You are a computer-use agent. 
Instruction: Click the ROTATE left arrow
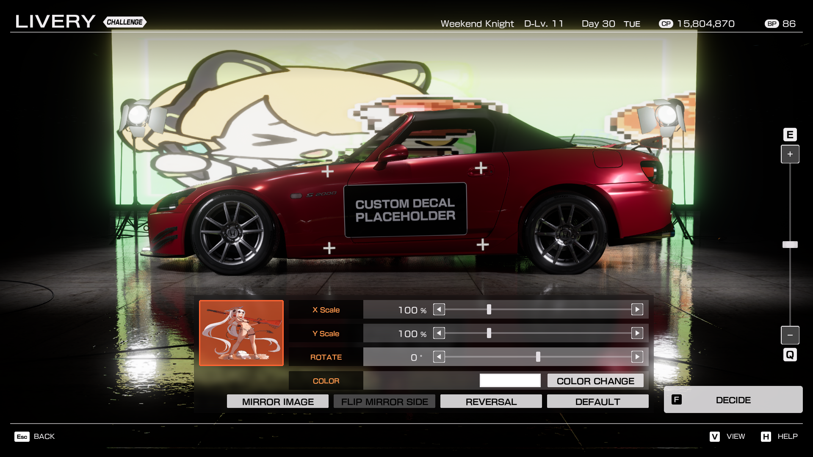tap(439, 357)
